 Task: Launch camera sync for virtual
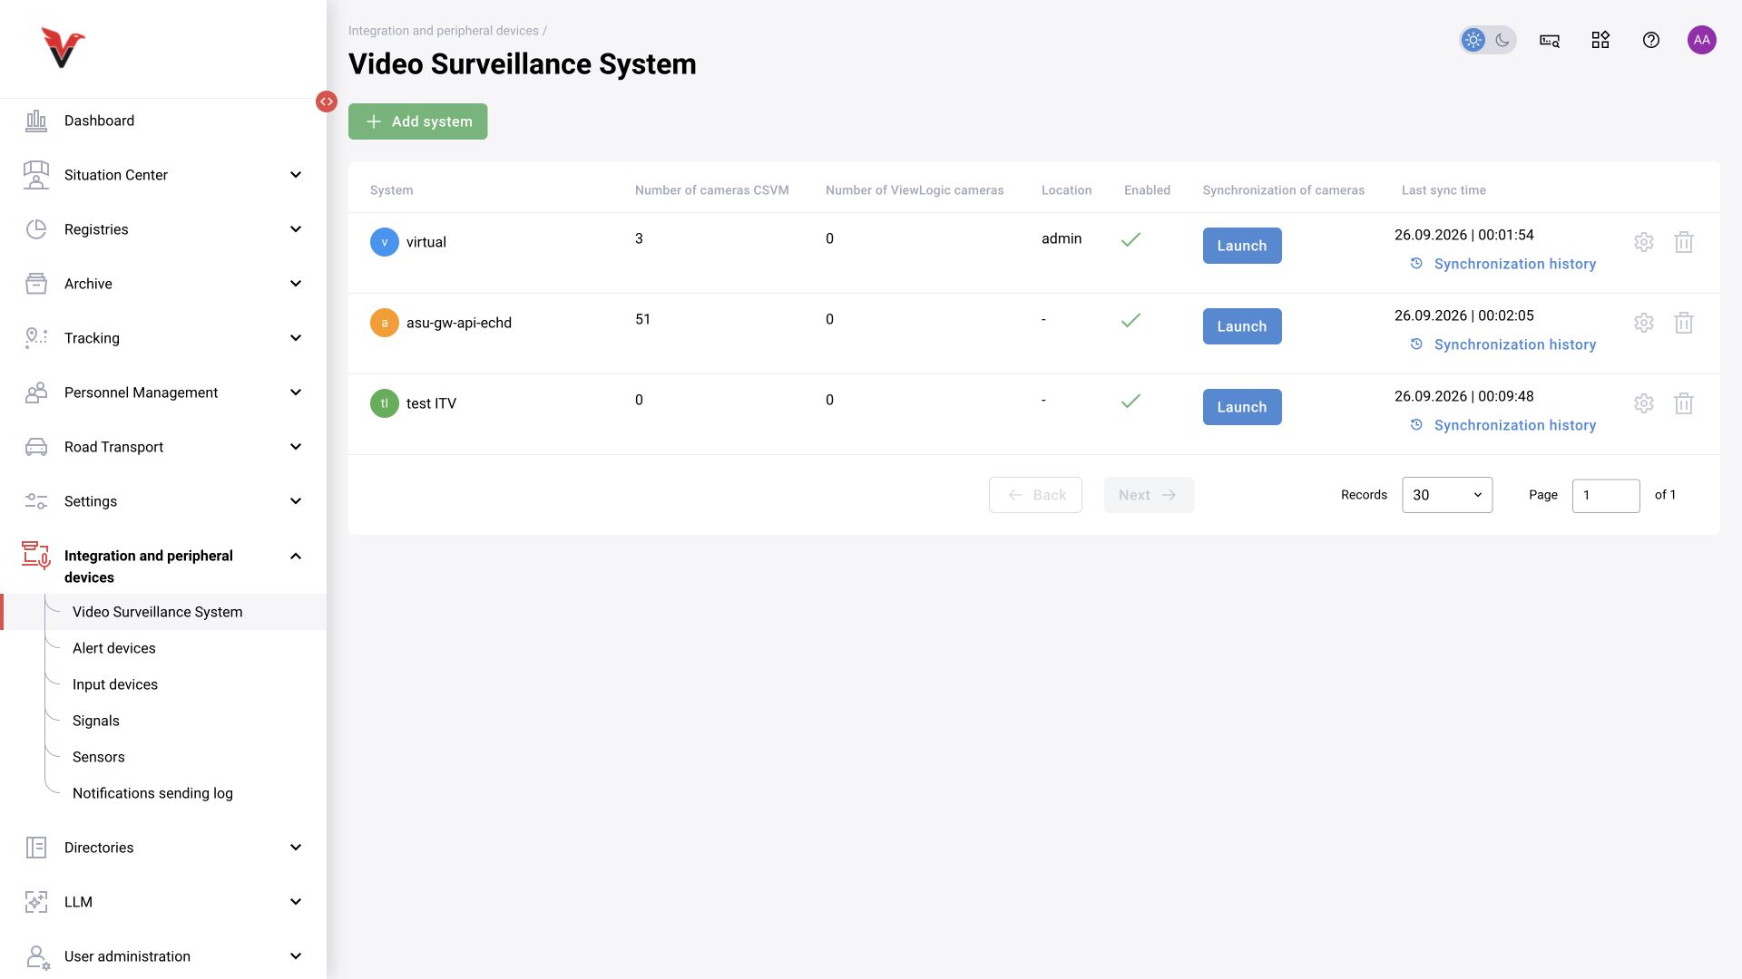tap(1241, 246)
